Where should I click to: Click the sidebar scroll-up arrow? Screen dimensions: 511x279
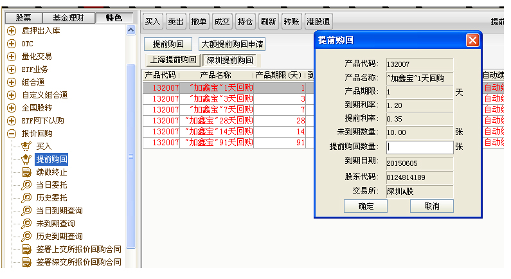click(130, 31)
